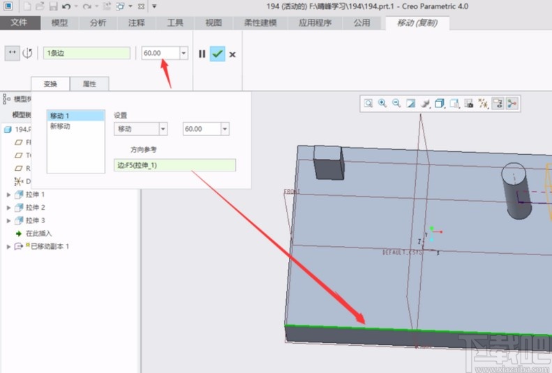Click the Close window quick-access icon
The width and height of the screenshot is (552, 373).
(x=141, y=6)
